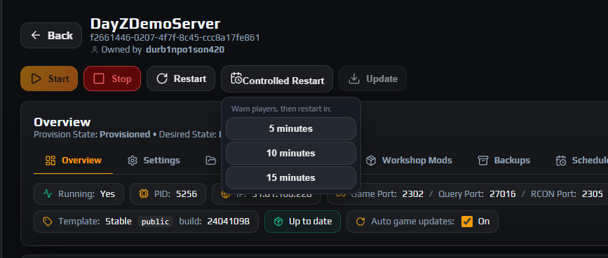Click the owner name durb1npo1son420
608x258 pixels.
[x=185, y=50]
